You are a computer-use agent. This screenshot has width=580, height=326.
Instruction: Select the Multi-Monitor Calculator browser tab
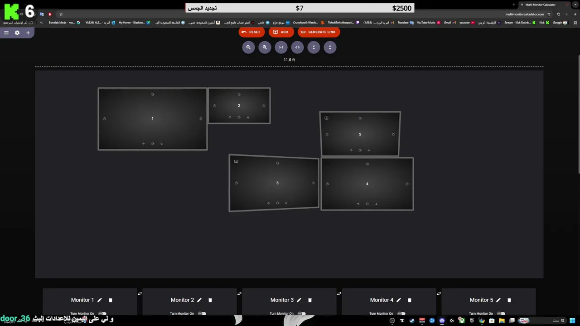tap(540, 5)
